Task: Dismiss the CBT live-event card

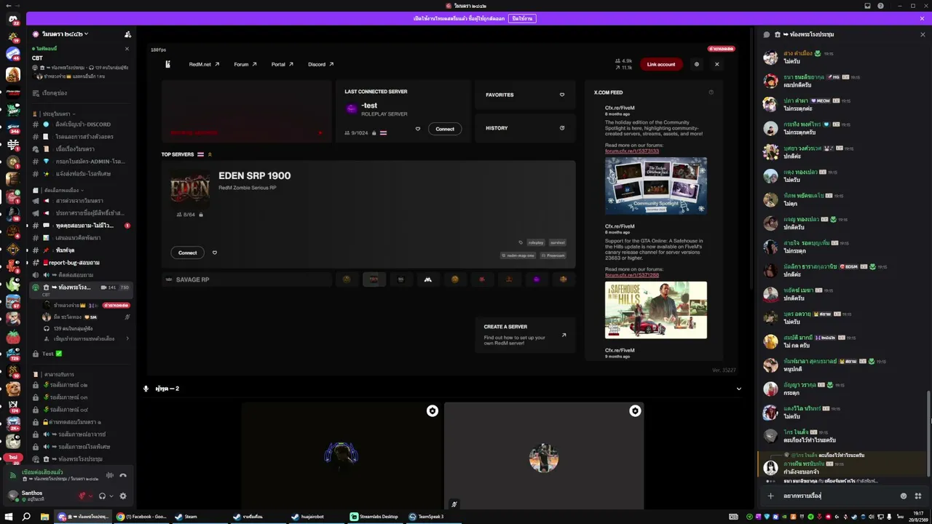Action: pyautogui.click(x=127, y=49)
